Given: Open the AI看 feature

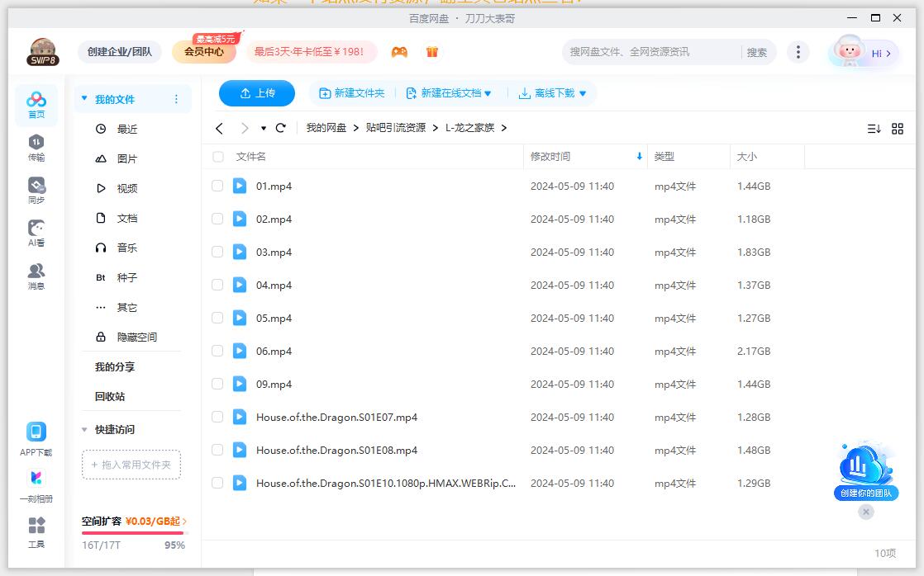Looking at the screenshot, I should pos(36,232).
